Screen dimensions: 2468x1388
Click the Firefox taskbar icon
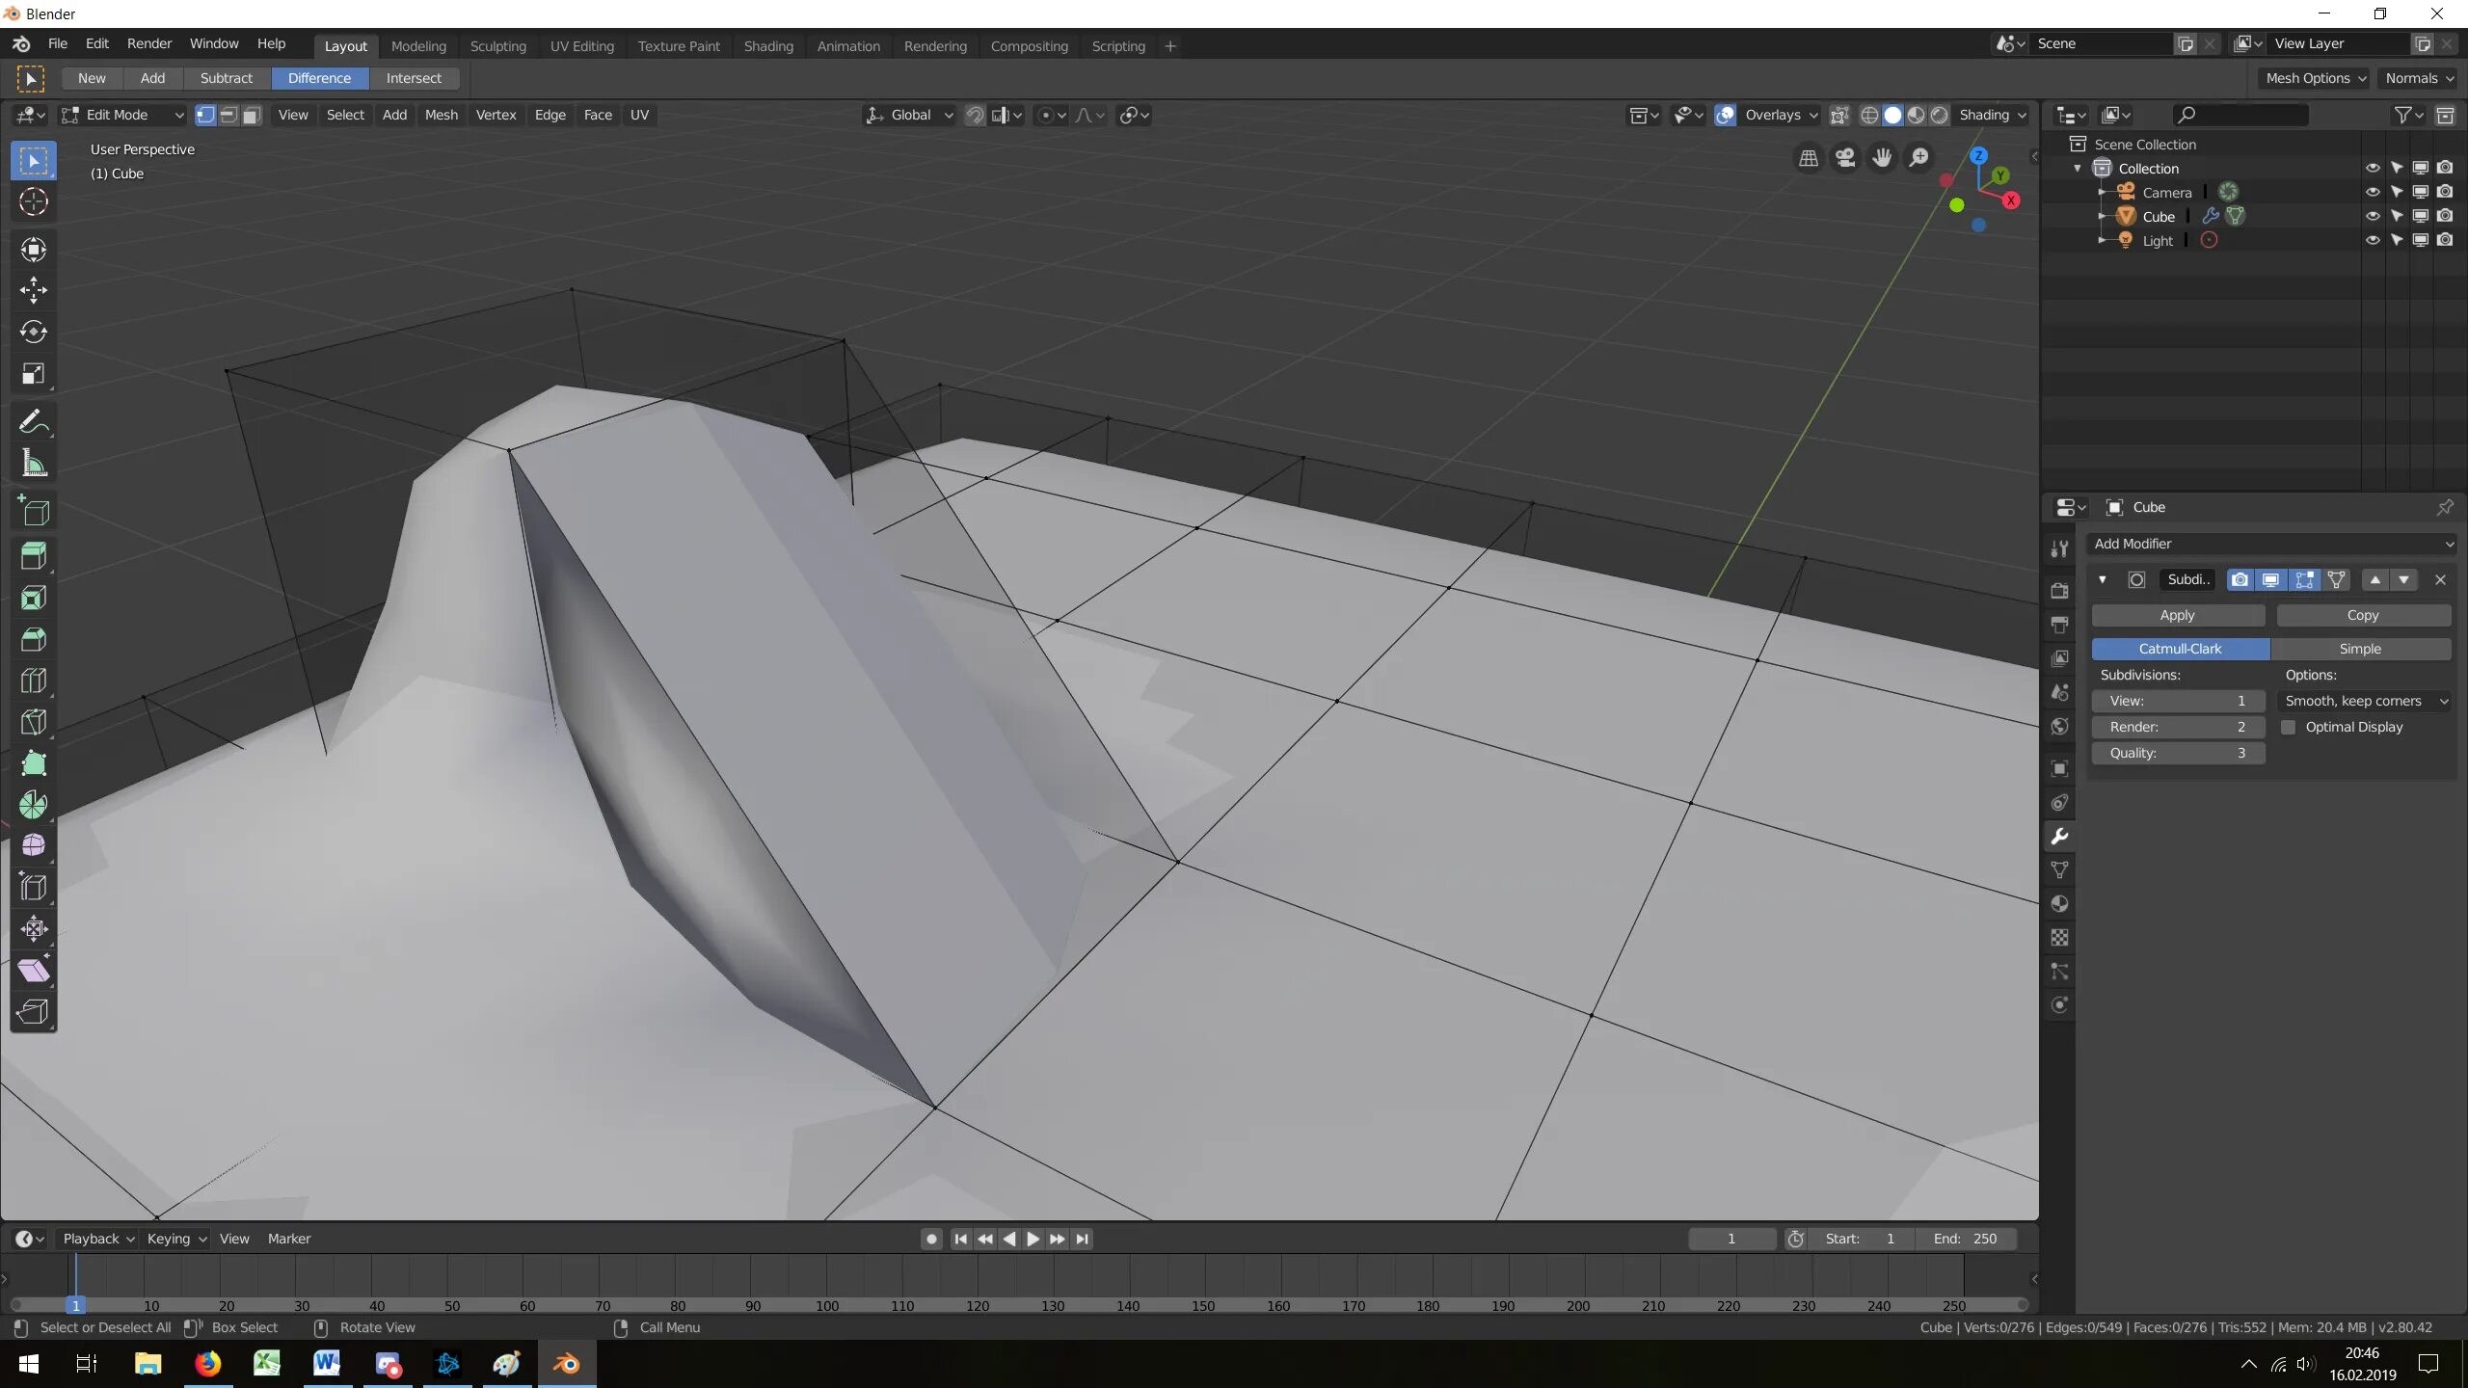coord(207,1363)
